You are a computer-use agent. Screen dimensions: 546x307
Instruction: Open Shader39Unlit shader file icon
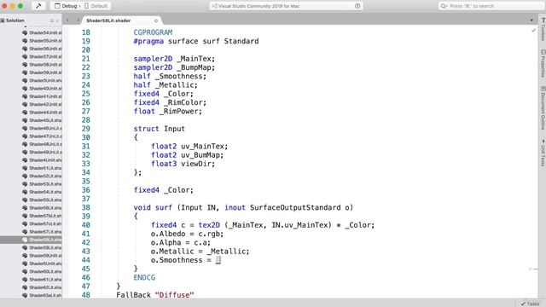click(25, 72)
